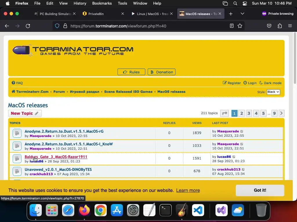Open the Pocket save icon
The height and width of the screenshot is (222, 297).
tap(269, 26)
